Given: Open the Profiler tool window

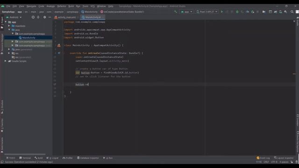Looking at the screenshot, I should click(x=68, y=158).
